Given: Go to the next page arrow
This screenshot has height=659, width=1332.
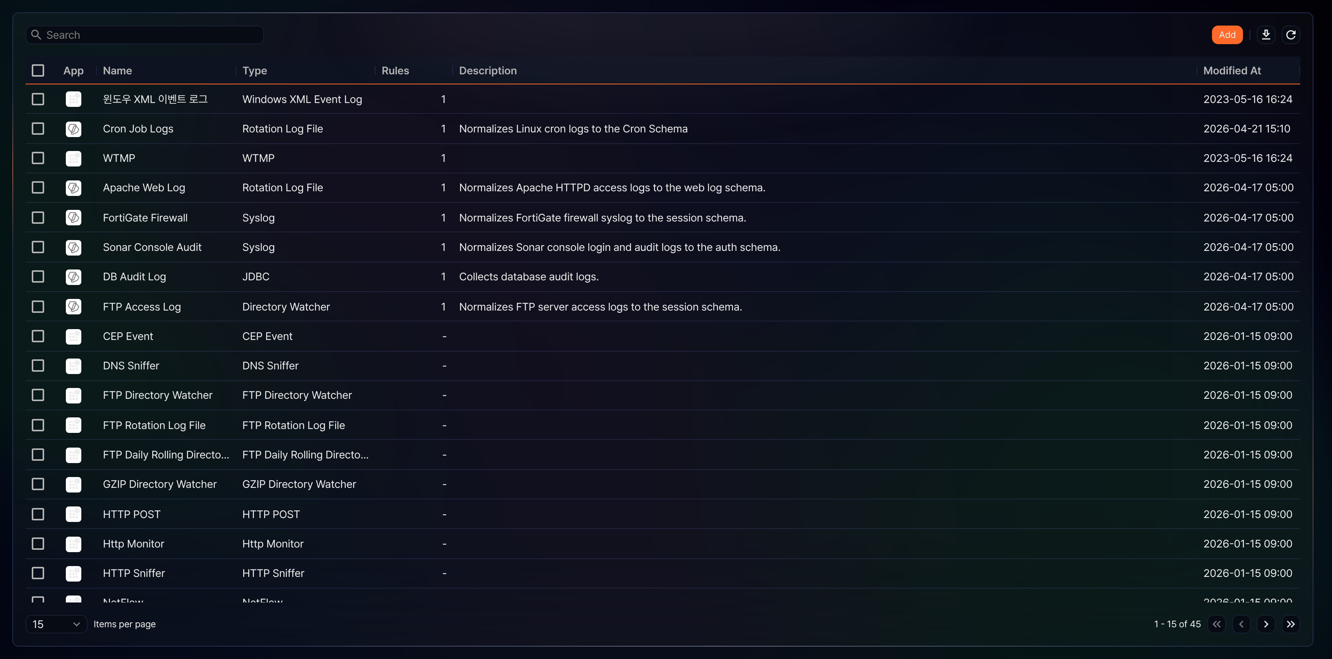Looking at the screenshot, I should pyautogui.click(x=1266, y=624).
